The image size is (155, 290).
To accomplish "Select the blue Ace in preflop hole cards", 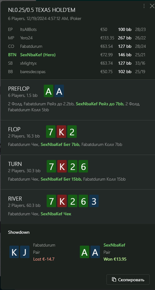I will point(59,91).
